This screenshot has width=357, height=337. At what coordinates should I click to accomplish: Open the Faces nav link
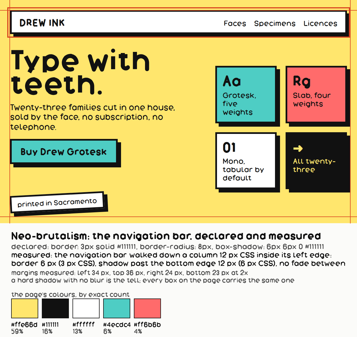coord(235,23)
